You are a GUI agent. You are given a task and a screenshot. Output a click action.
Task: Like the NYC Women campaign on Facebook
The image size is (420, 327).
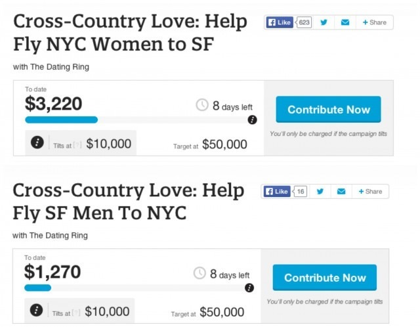(x=280, y=22)
